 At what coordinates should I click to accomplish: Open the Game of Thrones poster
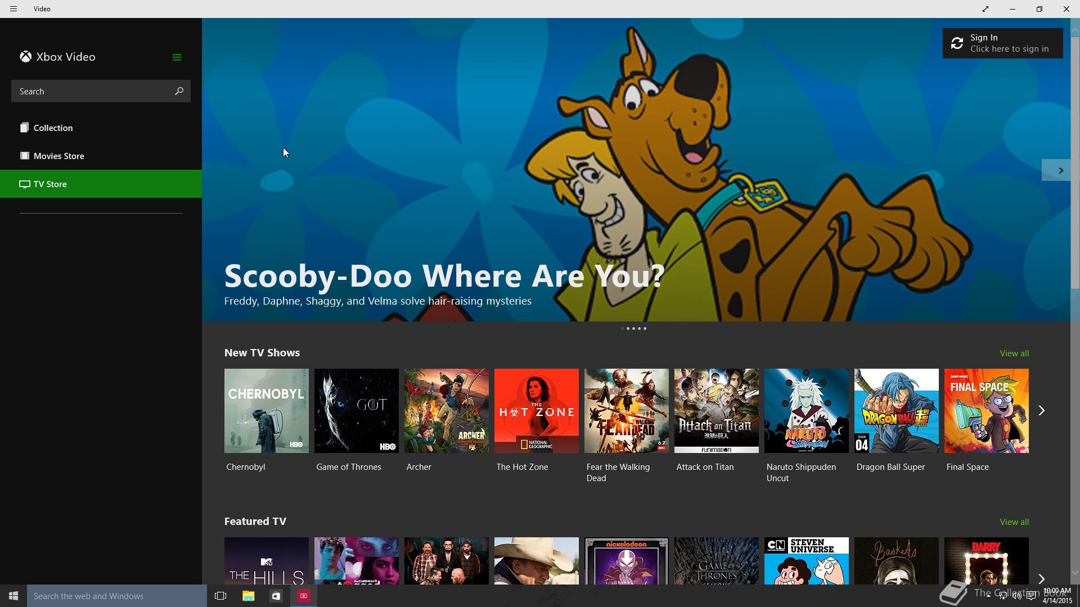[357, 411]
